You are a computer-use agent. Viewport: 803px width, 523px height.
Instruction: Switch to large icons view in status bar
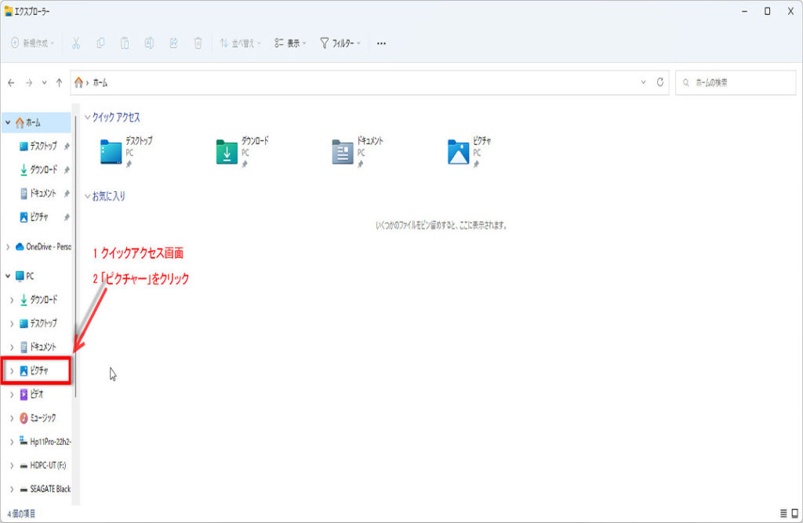(x=794, y=514)
